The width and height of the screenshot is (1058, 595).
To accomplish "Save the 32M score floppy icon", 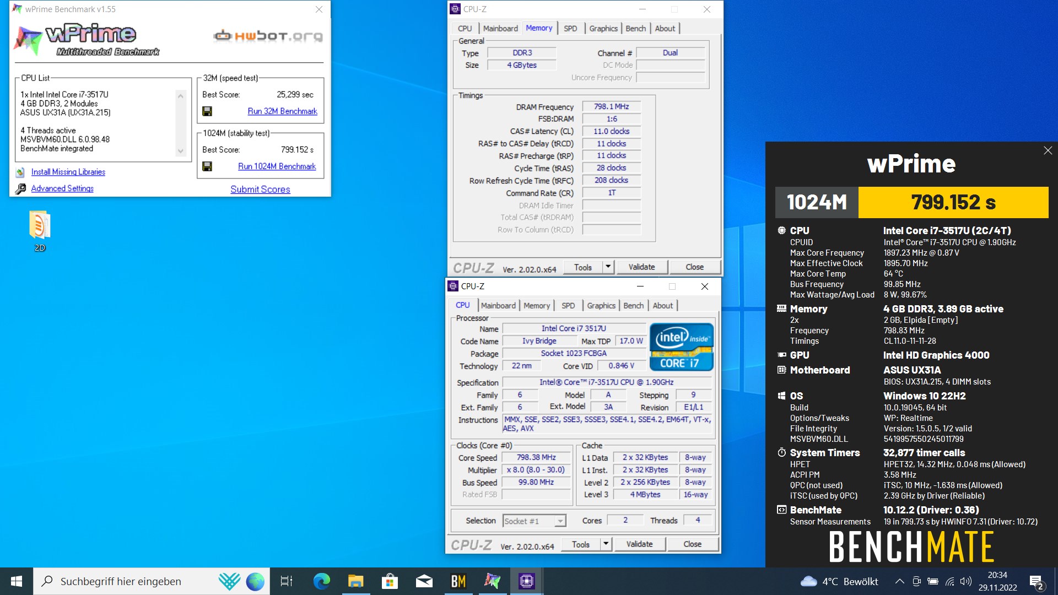I will [207, 111].
